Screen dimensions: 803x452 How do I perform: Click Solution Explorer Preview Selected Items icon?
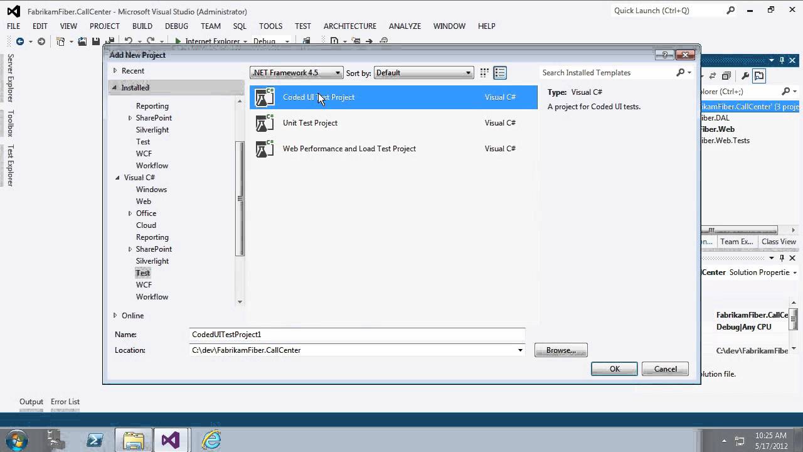coord(759,76)
